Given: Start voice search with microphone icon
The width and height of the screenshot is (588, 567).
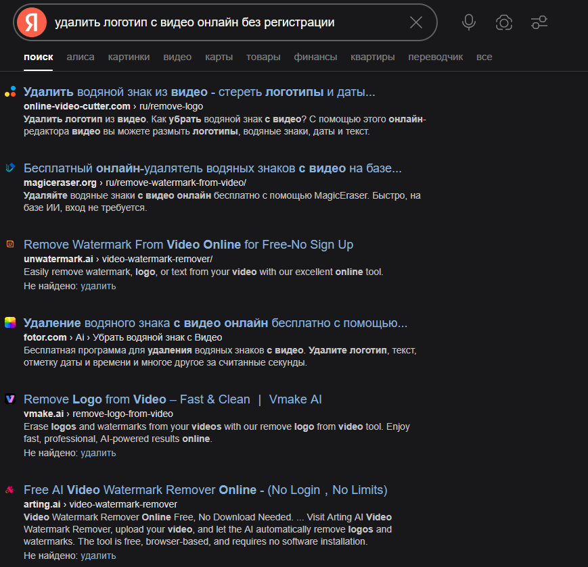Looking at the screenshot, I should point(469,22).
